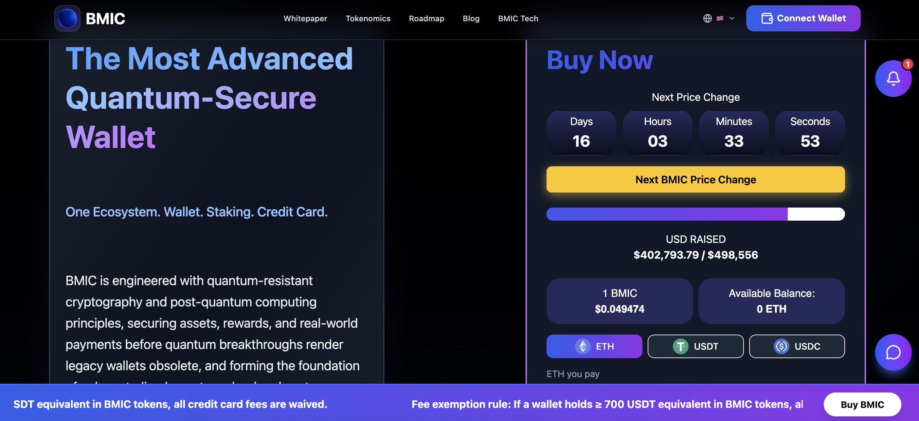The height and width of the screenshot is (421, 919).
Task: Select ETH as payment currency
Action: click(594, 346)
